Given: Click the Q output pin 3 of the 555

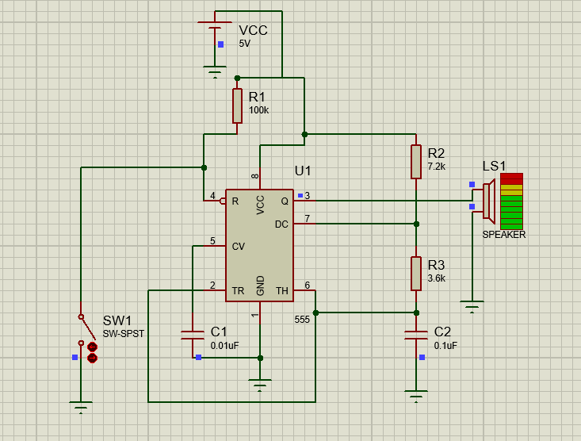Looking at the screenshot, I should (x=304, y=201).
